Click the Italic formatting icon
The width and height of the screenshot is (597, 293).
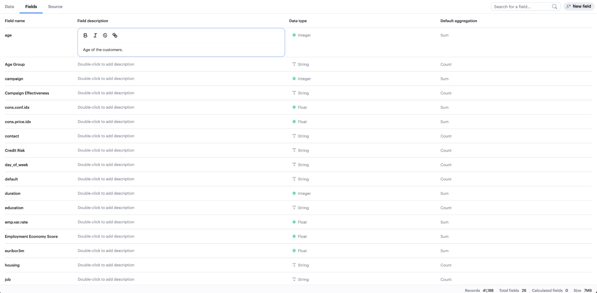95,35
